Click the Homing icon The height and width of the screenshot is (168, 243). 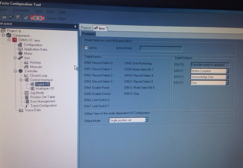tap(26, 62)
